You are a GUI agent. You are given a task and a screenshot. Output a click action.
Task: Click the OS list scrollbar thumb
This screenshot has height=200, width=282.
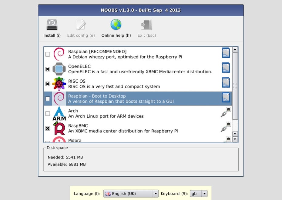click(235, 86)
